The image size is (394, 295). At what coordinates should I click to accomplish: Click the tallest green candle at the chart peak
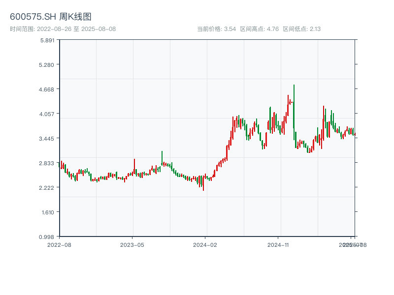point(294,106)
